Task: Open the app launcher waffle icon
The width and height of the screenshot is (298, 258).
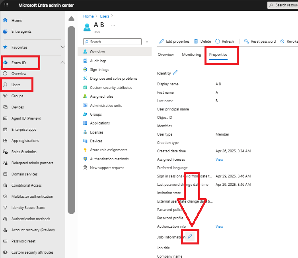Action: [x=6, y=5]
